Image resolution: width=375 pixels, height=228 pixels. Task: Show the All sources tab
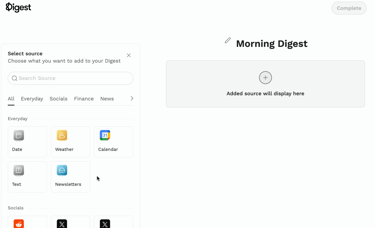pyautogui.click(x=11, y=99)
